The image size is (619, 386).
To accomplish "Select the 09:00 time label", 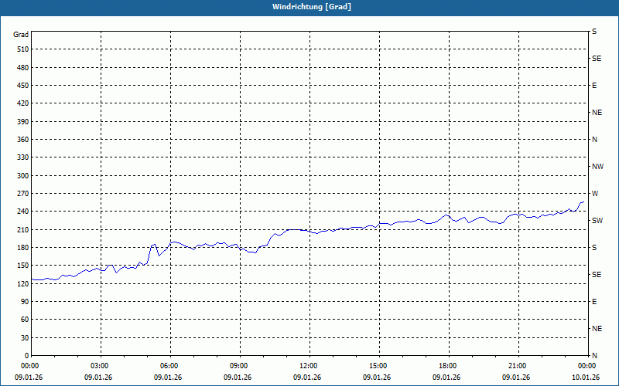I will [x=241, y=366].
